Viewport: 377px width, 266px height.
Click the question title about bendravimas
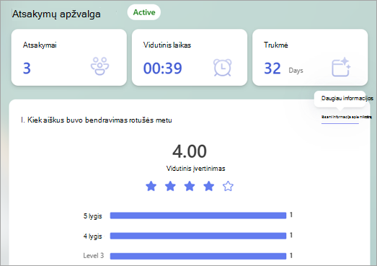click(x=97, y=120)
